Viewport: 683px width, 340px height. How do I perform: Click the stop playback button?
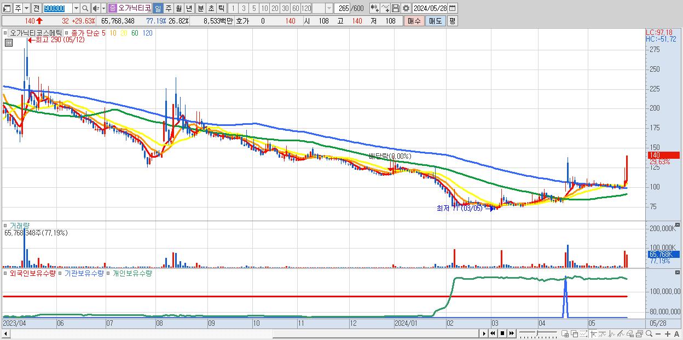(x=502, y=333)
